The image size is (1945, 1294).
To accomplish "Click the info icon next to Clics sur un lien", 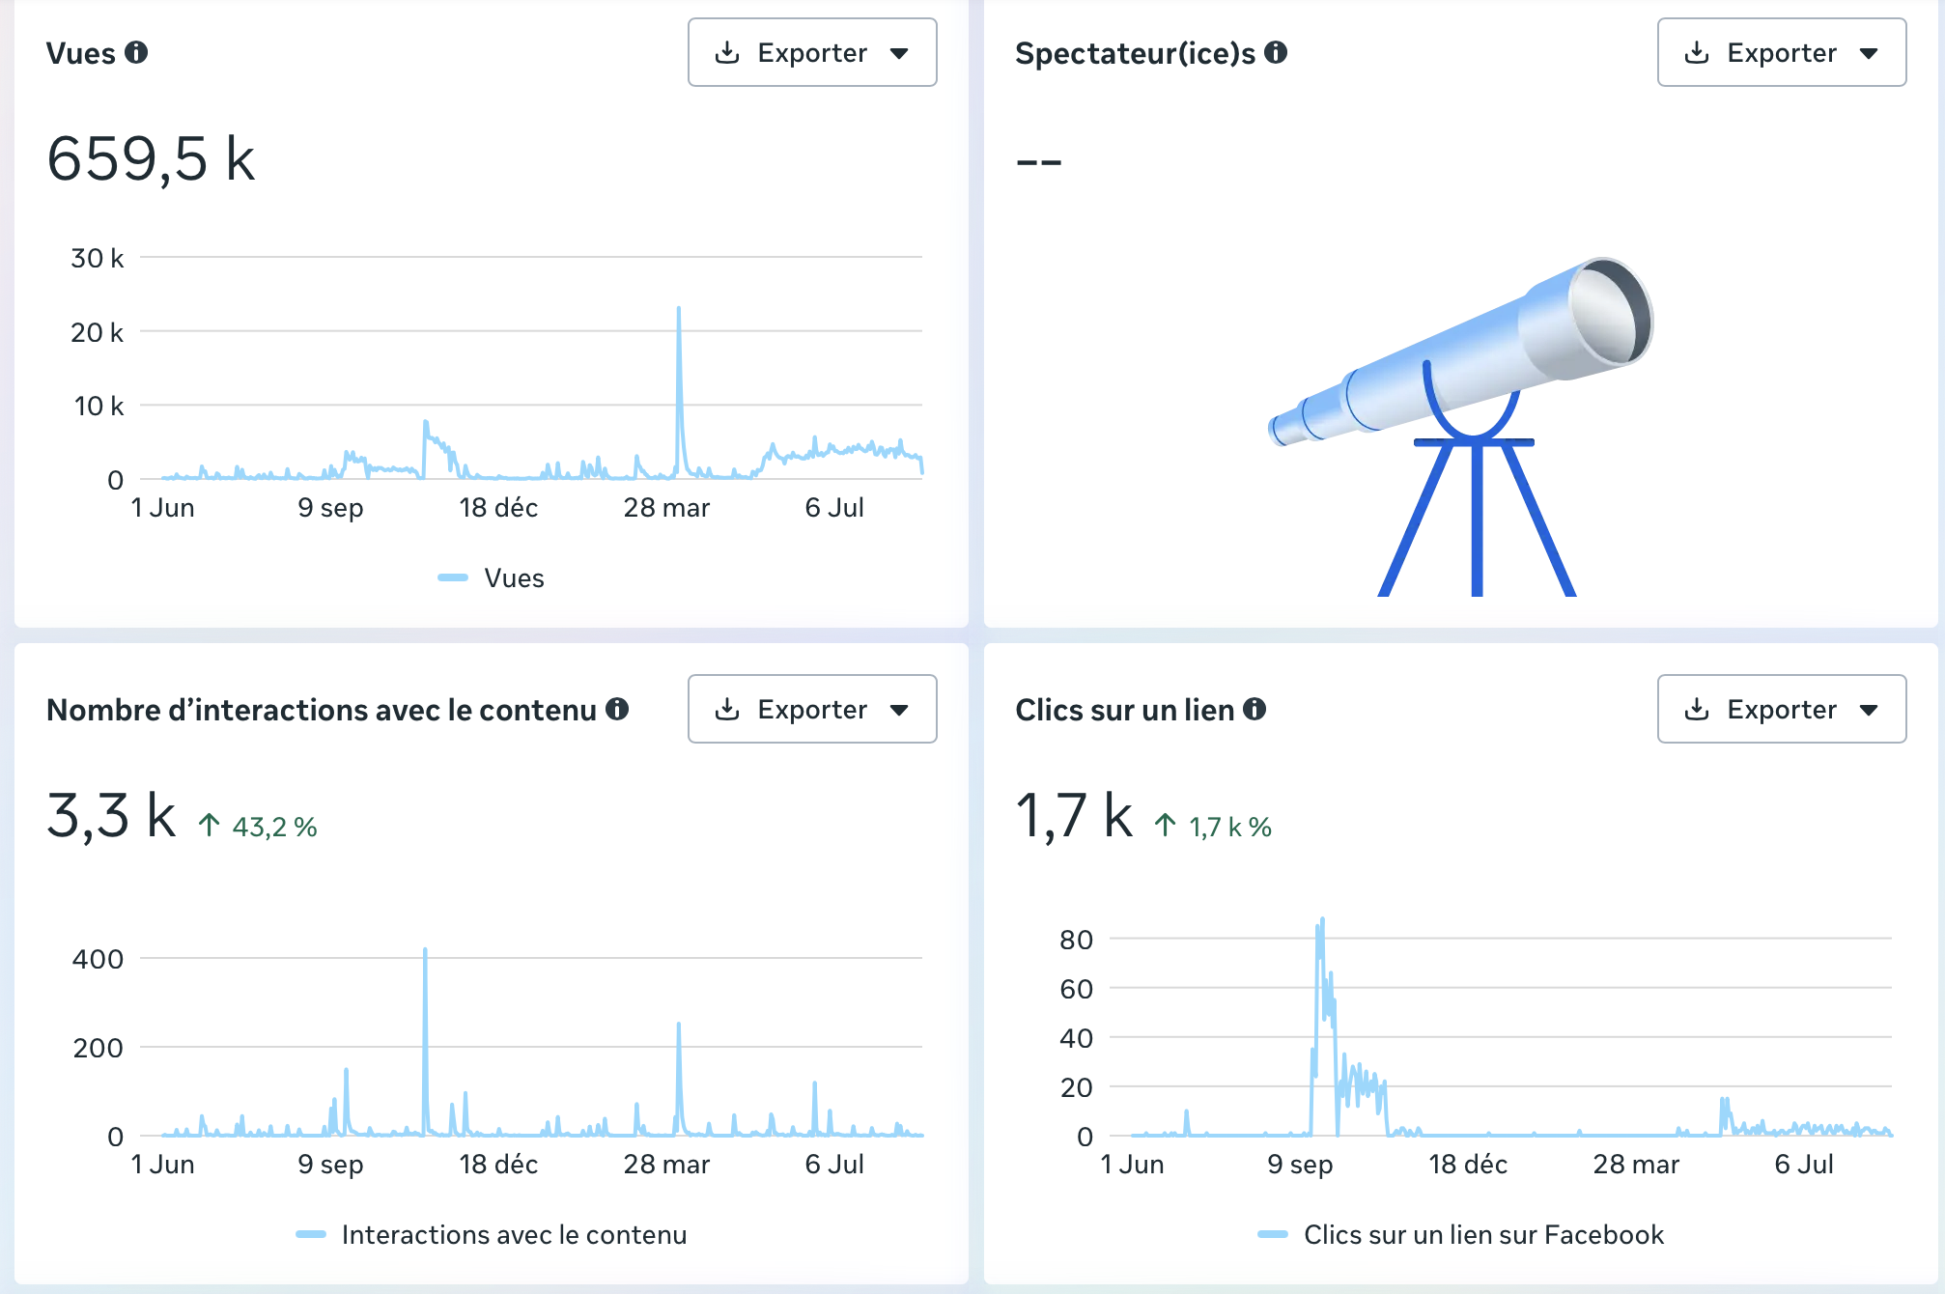I will pos(1254,709).
